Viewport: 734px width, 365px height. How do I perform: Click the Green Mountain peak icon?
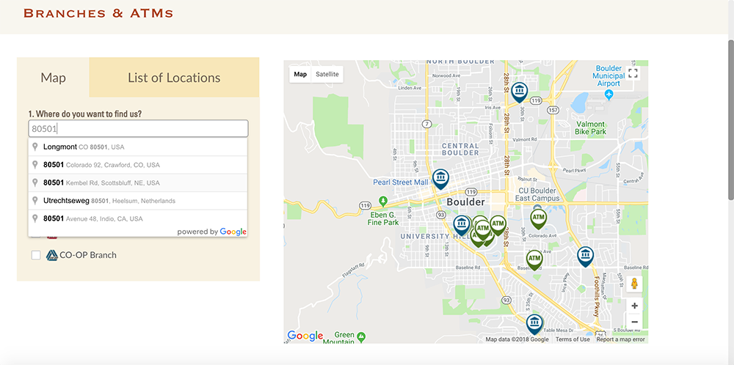pos(361,336)
